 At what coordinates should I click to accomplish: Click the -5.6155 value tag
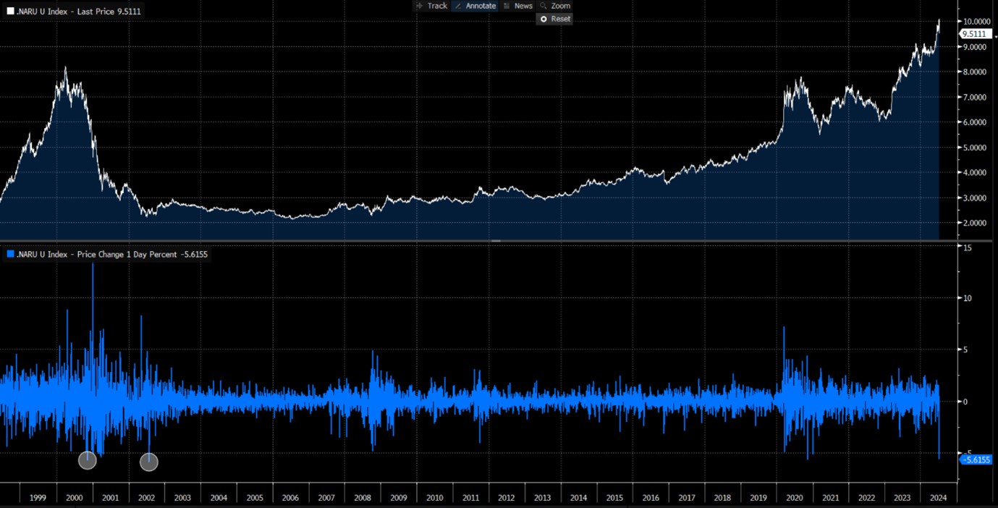click(975, 460)
